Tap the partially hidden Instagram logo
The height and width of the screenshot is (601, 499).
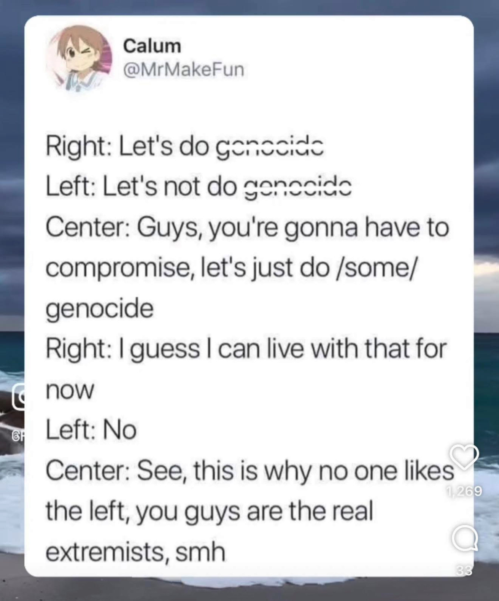(x=18, y=397)
